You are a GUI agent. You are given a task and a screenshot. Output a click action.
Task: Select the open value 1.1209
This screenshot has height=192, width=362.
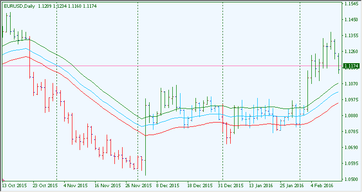click(x=45, y=6)
